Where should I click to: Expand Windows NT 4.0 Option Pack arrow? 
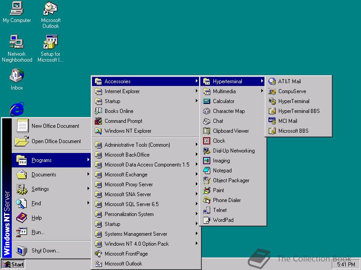click(196, 243)
